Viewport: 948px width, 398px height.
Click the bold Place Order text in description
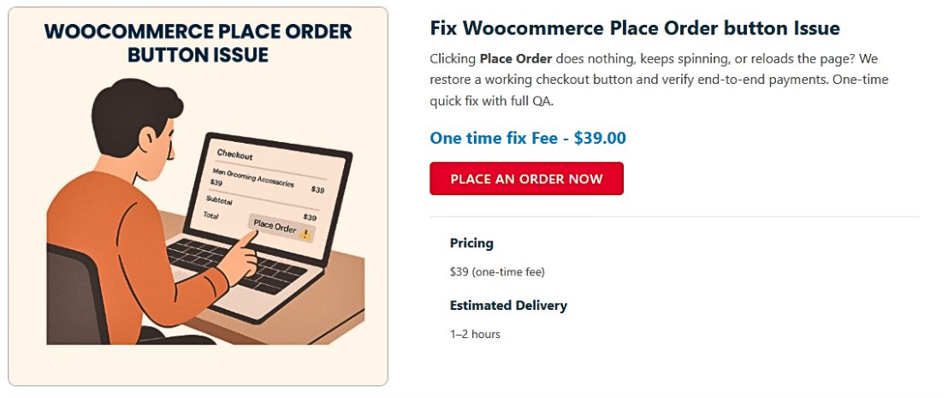pyautogui.click(x=515, y=59)
